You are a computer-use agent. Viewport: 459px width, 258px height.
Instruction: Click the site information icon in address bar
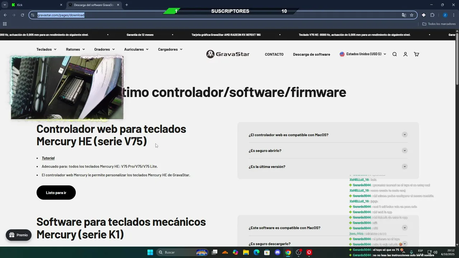pos(33,15)
